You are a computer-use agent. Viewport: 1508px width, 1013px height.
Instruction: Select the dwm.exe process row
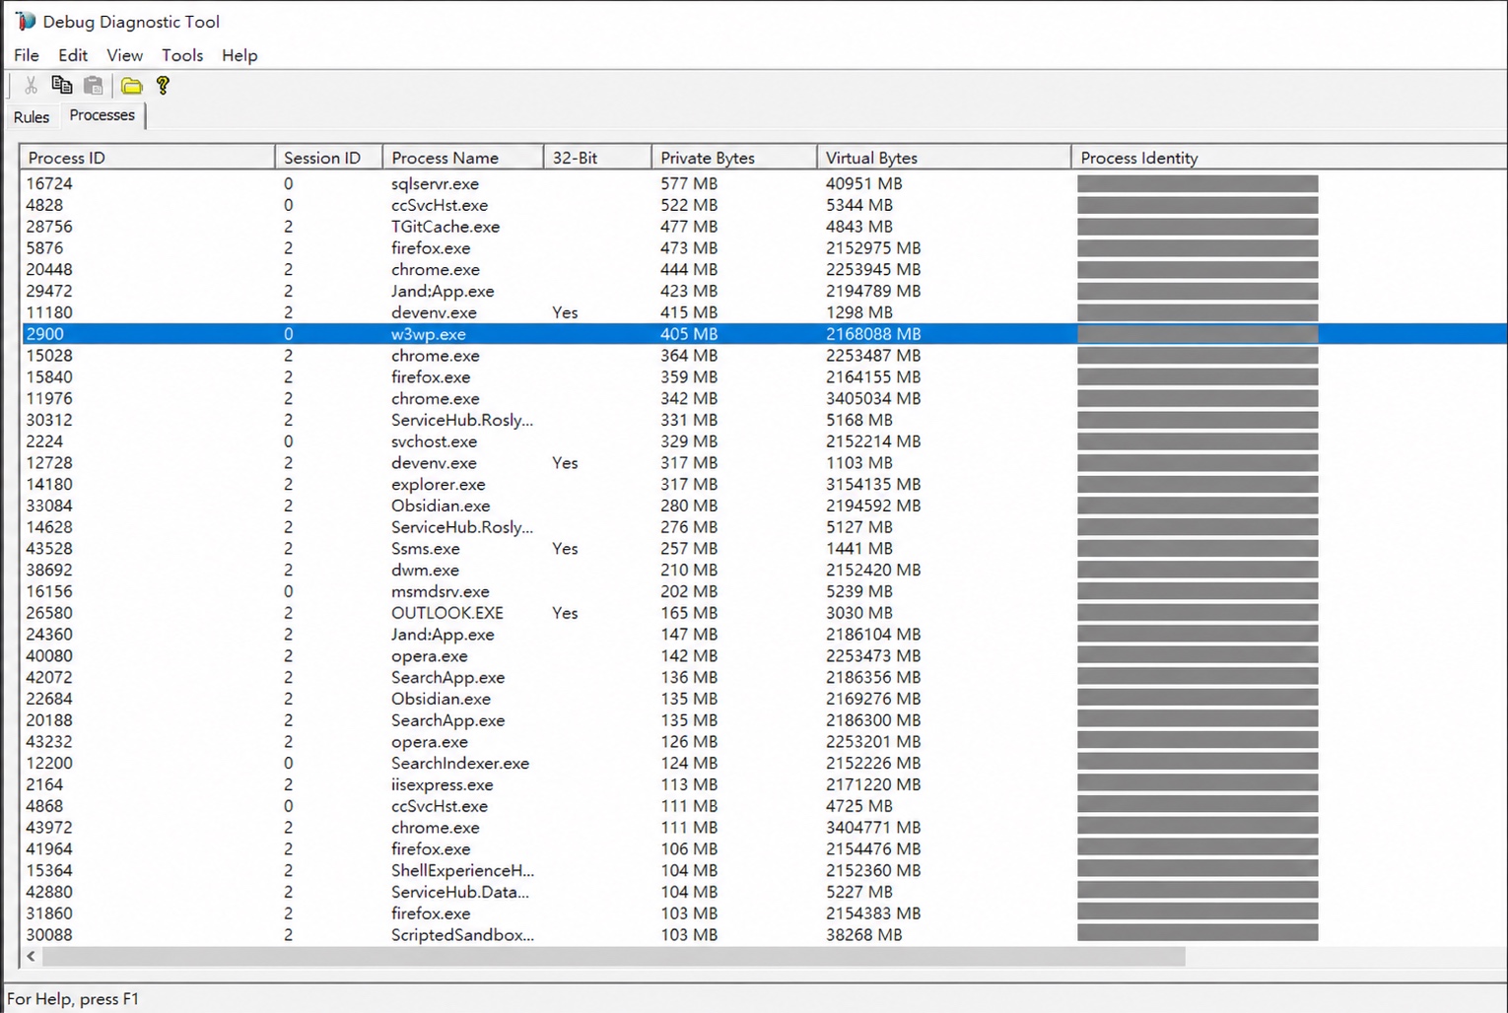click(x=764, y=571)
